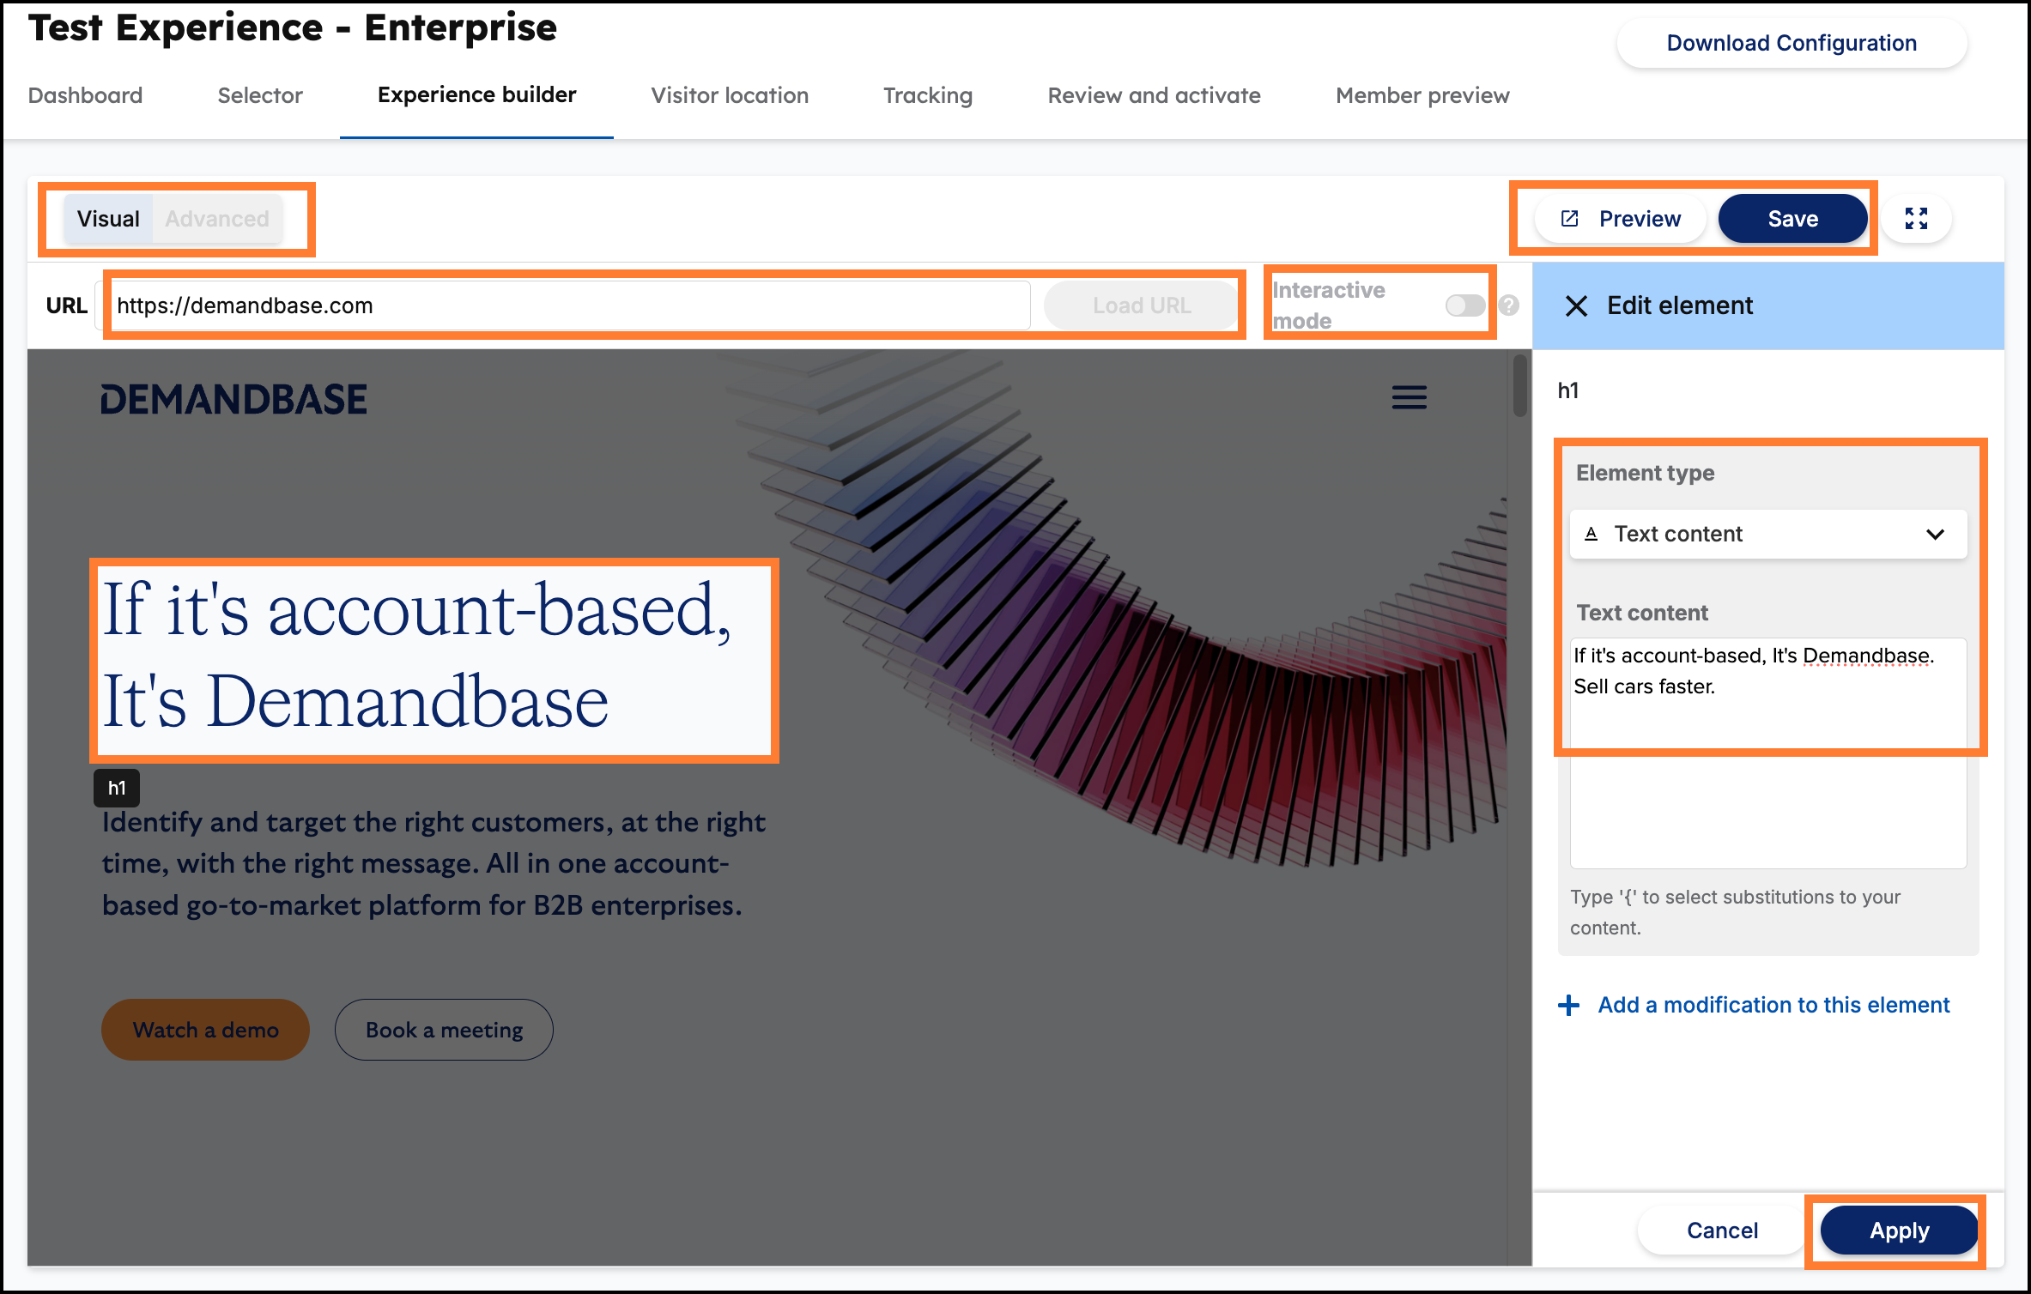Switch to the Tracking tab
The image size is (2031, 1294).
pos(927,95)
